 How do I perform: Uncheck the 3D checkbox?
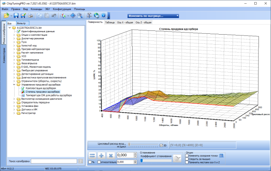161,146
